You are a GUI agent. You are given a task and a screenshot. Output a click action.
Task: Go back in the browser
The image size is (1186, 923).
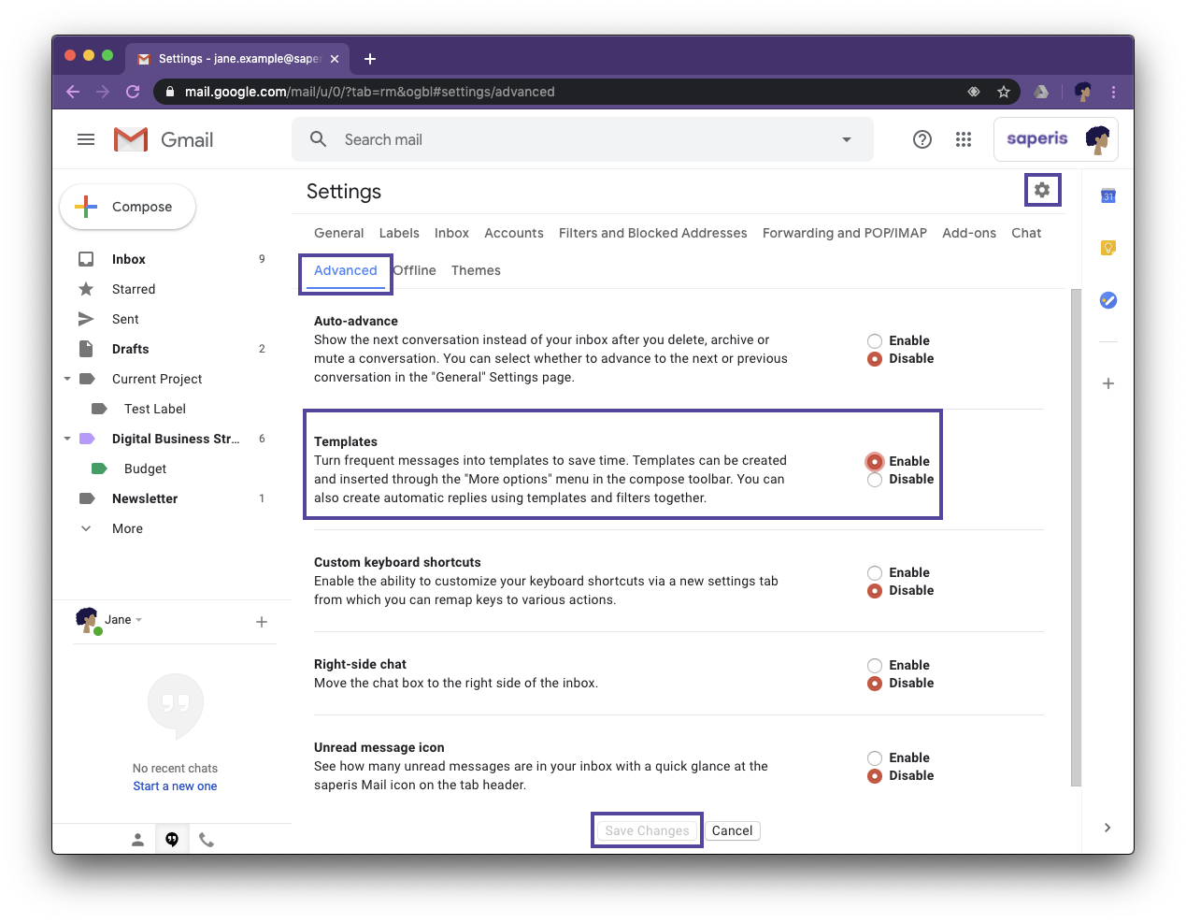pos(73,92)
